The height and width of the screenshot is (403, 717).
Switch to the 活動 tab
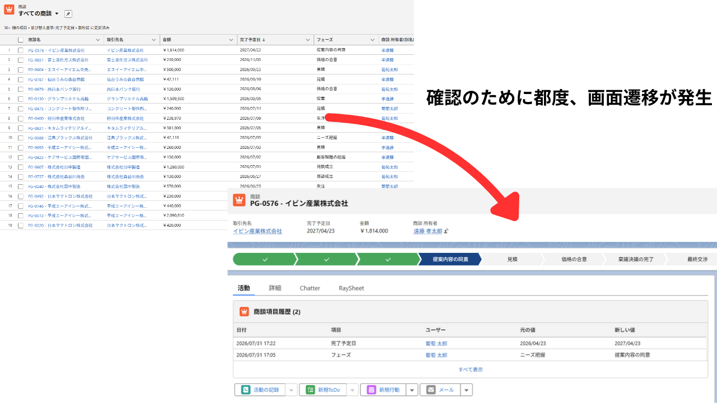244,288
